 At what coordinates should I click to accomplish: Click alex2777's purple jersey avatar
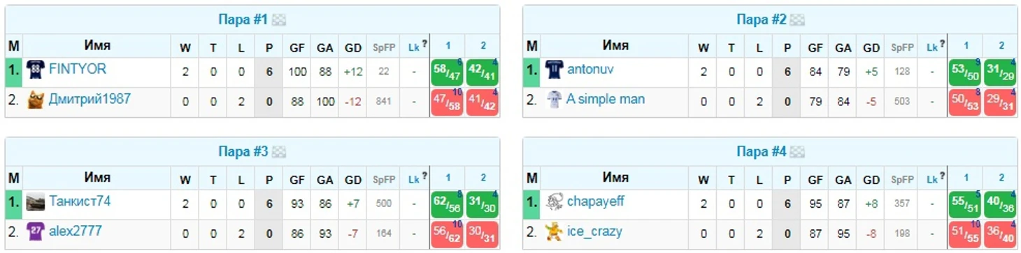tap(36, 232)
